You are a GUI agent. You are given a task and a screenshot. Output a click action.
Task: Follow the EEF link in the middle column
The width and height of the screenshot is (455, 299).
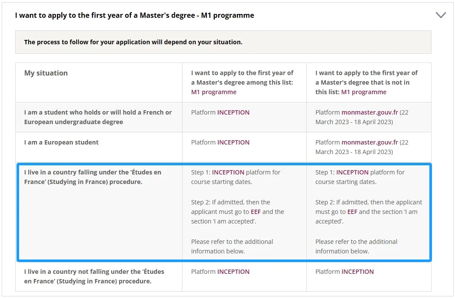click(x=256, y=212)
